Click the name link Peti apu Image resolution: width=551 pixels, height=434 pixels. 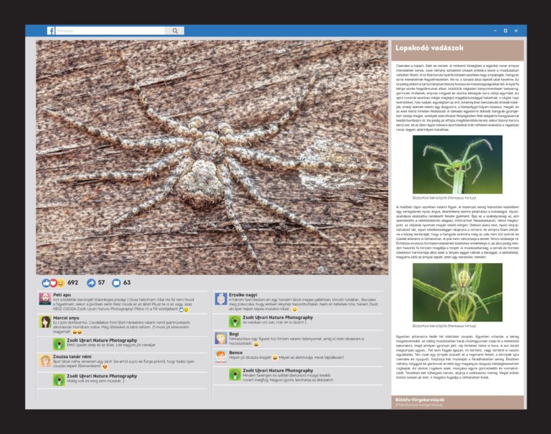(x=62, y=295)
